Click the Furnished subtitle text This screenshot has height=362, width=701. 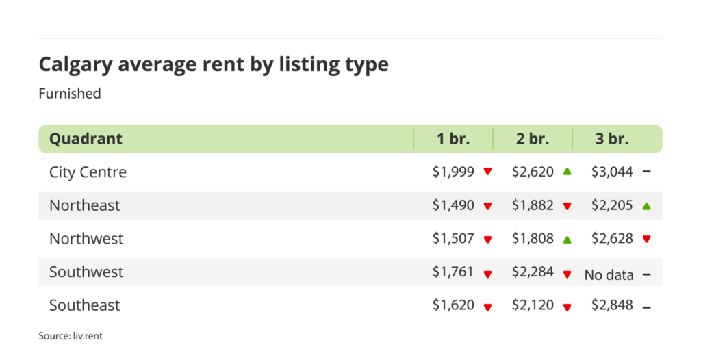point(70,93)
